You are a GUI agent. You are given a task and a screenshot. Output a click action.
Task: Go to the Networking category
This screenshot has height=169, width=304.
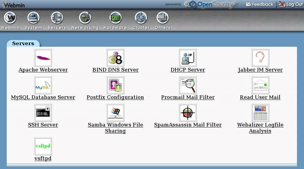pos(85,18)
